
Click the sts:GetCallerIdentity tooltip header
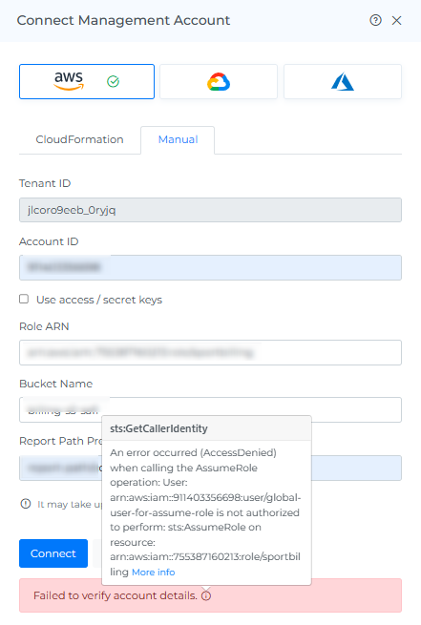click(x=206, y=428)
